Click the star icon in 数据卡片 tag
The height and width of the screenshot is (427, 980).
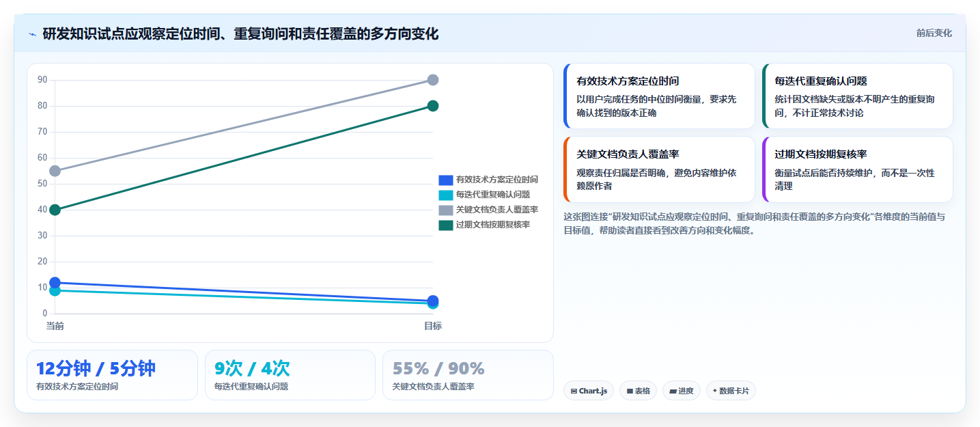click(x=714, y=391)
